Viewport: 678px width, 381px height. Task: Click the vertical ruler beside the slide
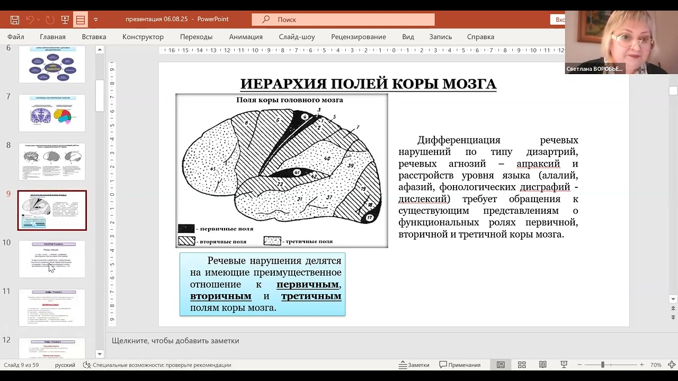[112, 194]
